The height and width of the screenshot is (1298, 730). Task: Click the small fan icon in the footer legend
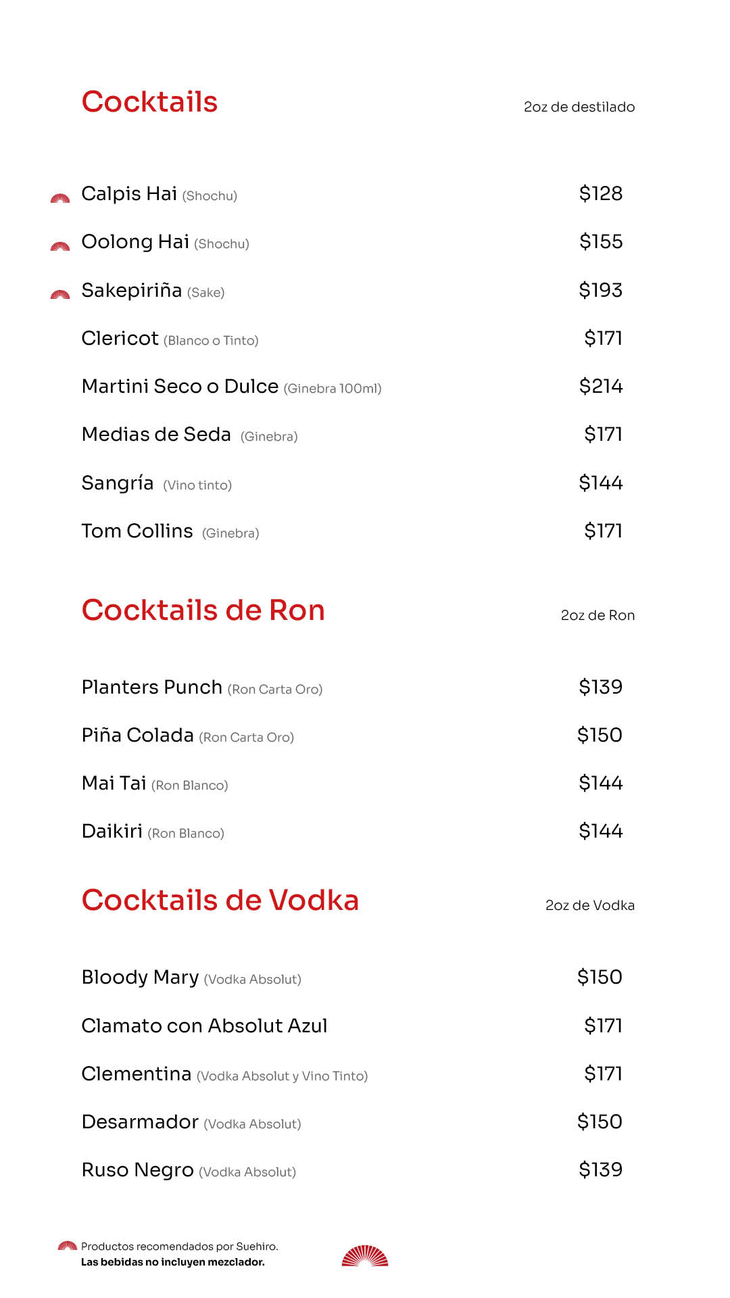coord(68,1245)
